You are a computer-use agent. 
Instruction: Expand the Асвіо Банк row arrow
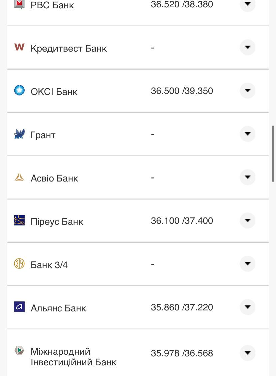coord(247,177)
